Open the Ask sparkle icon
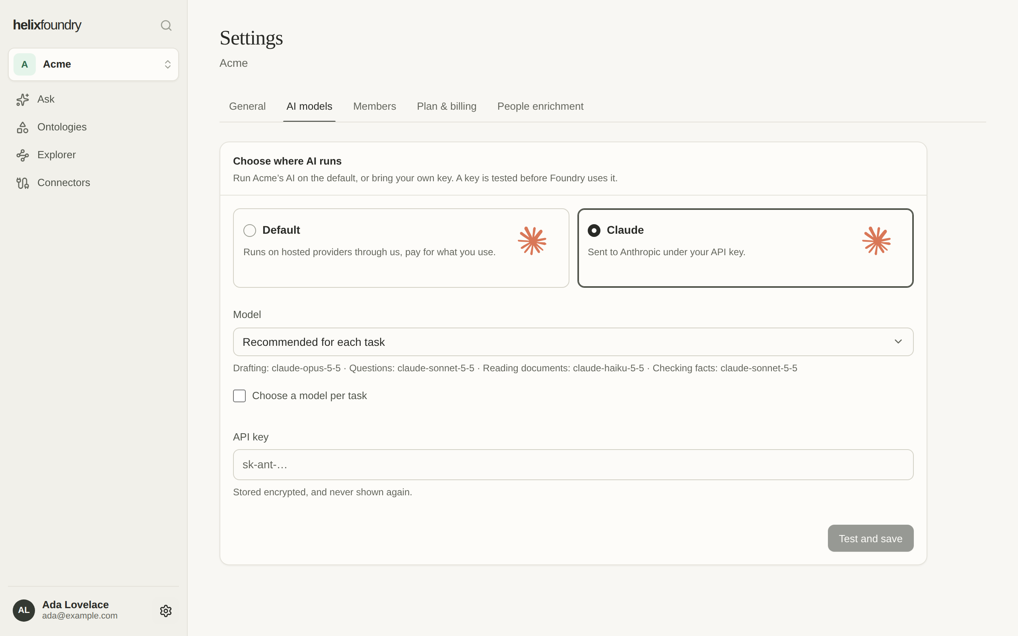 pyautogui.click(x=23, y=99)
